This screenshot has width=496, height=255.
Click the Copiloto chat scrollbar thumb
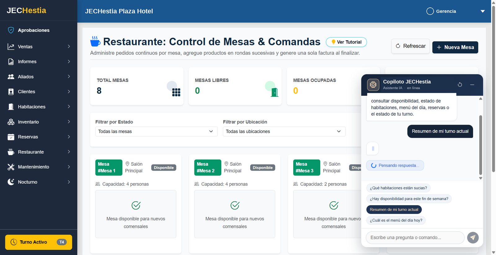coord(480,145)
